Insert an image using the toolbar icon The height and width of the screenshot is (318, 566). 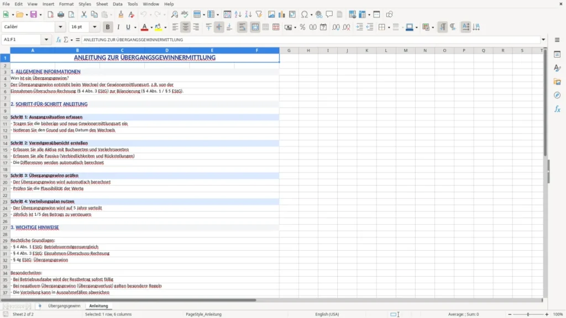tap(271, 14)
